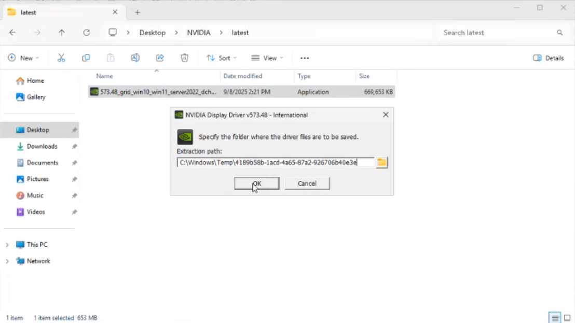
Task: Go back using the back arrow
Action: pos(12,33)
